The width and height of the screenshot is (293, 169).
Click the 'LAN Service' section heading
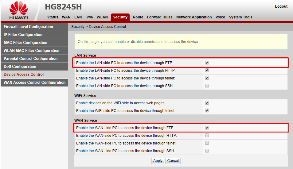coord(85,56)
